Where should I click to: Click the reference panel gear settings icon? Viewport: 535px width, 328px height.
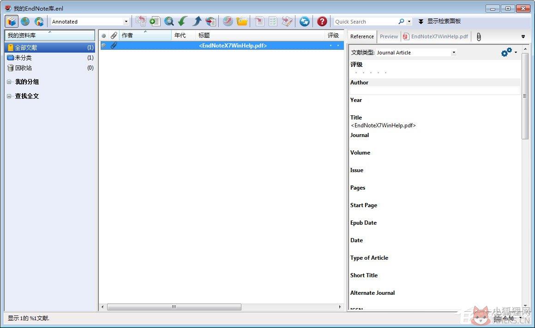pyautogui.click(x=506, y=52)
